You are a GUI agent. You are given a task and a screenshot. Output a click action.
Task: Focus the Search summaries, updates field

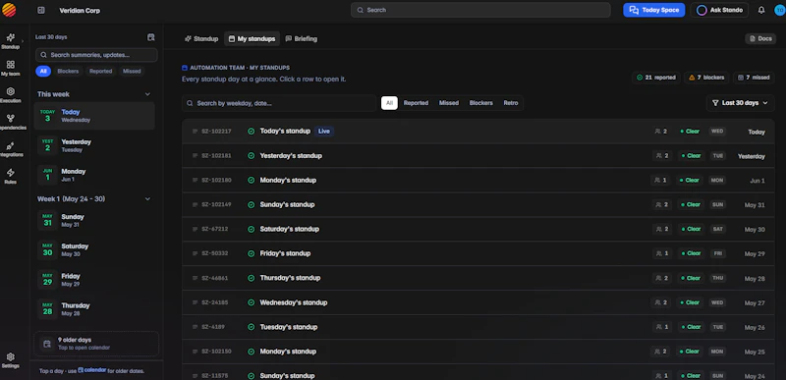pos(96,55)
